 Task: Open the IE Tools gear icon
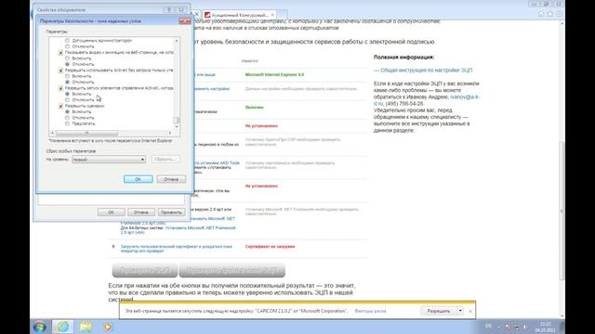[x=559, y=14]
